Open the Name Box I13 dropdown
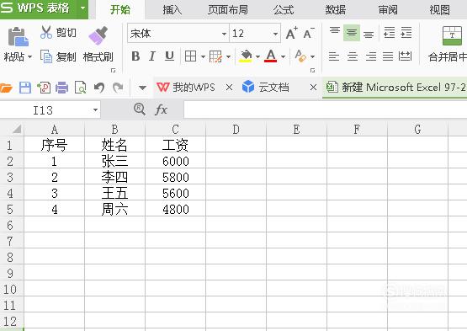This screenshot has width=467, height=331. [95, 110]
